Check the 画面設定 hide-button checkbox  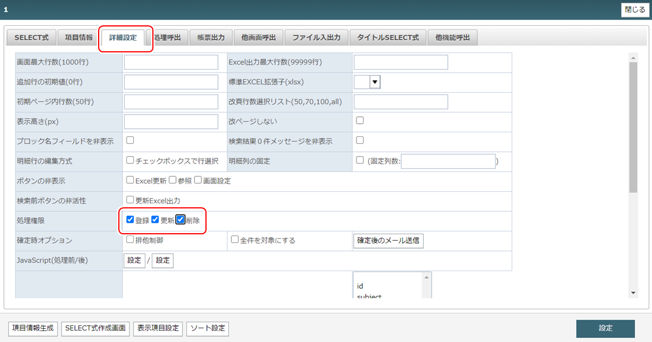pyautogui.click(x=198, y=180)
